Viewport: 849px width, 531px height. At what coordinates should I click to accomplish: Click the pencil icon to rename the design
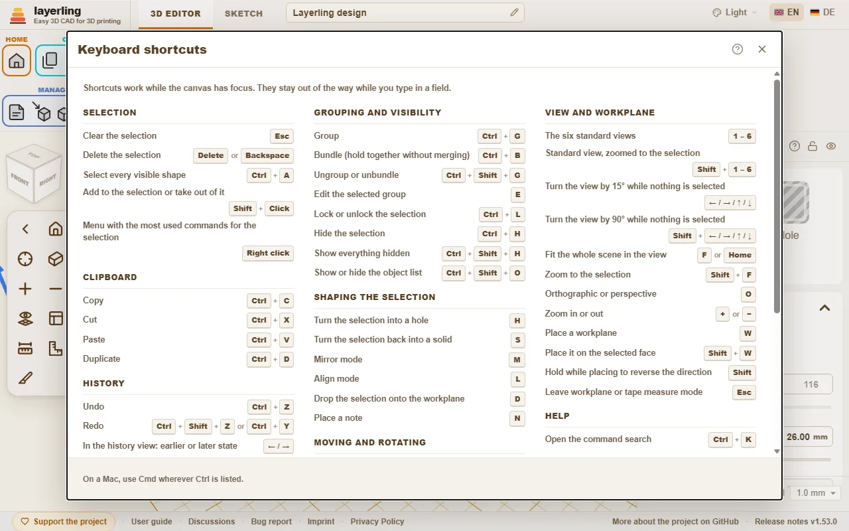point(514,13)
